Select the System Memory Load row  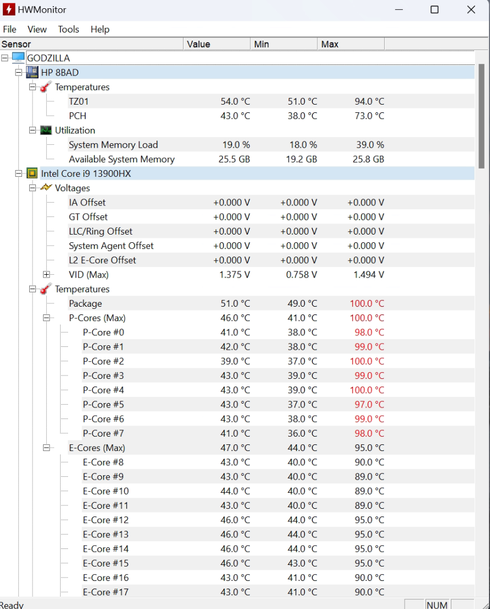(x=271, y=144)
